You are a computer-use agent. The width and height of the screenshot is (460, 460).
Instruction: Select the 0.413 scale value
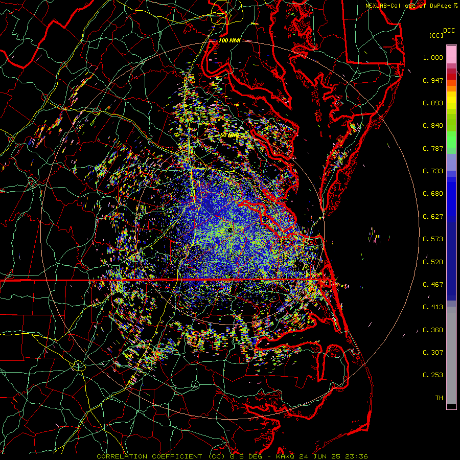click(x=433, y=307)
